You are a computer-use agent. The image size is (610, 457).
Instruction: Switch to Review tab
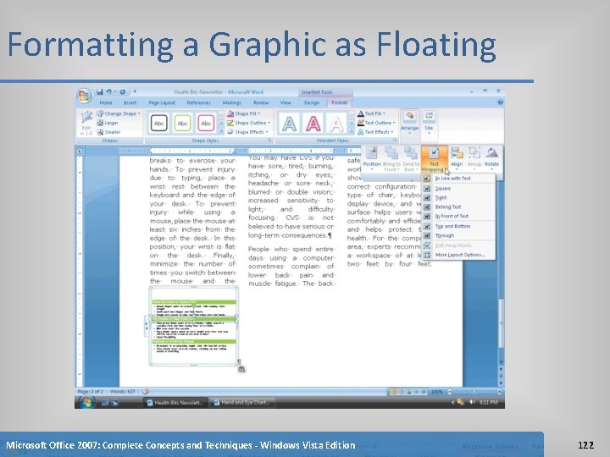261,102
